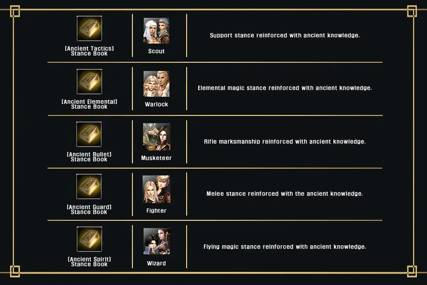
Task: Select the Musketeer character portrait
Action: [x=156, y=137]
